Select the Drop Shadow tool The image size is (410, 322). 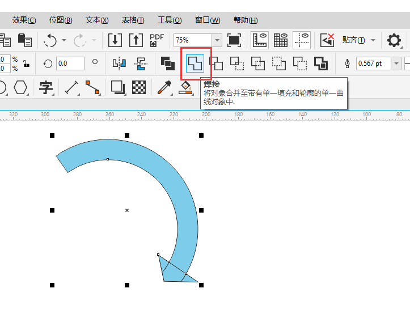click(x=117, y=87)
